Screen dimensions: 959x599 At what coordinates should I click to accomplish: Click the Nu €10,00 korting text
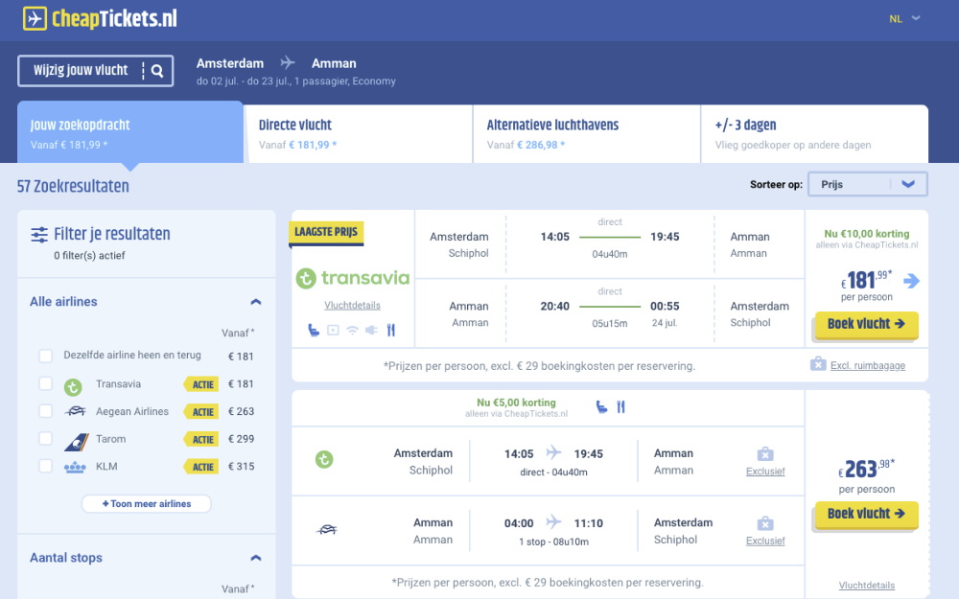pos(867,234)
